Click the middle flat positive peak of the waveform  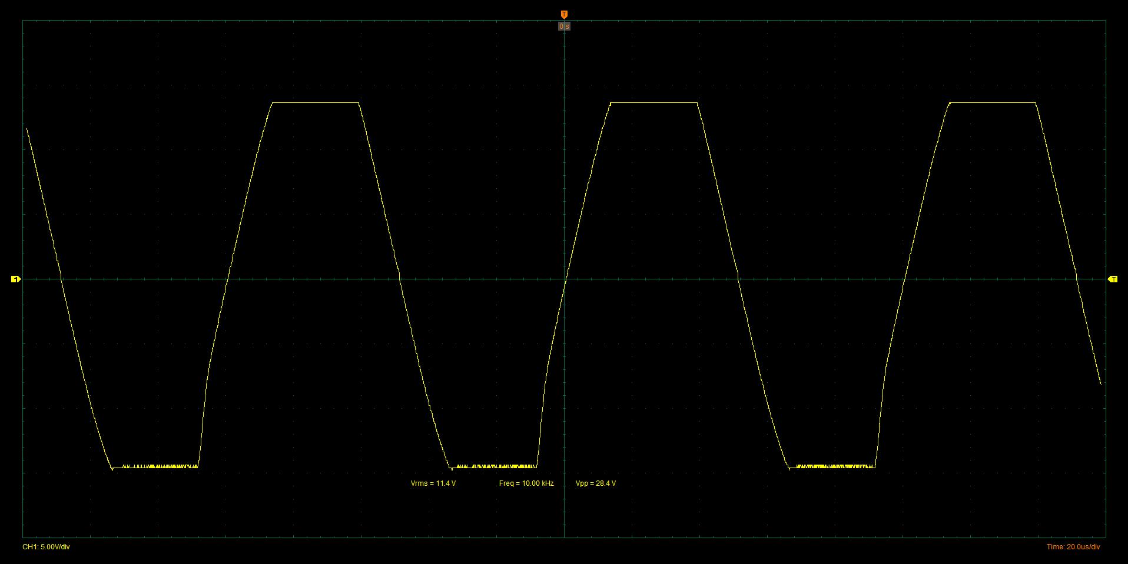654,103
